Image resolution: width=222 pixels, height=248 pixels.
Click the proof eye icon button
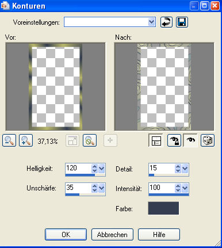click(x=190, y=140)
